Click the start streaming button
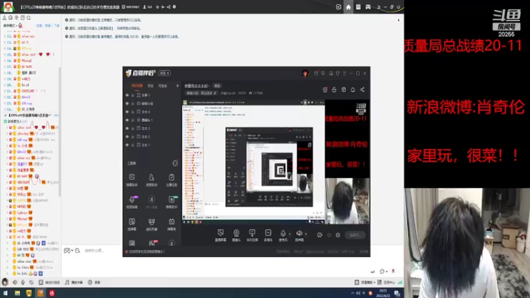Screen dimensions: 530x298 [355, 235]
